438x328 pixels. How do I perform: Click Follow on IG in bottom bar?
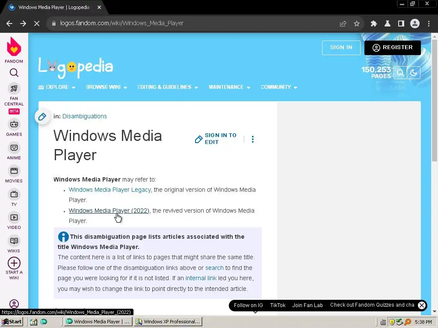pyautogui.click(x=249, y=305)
